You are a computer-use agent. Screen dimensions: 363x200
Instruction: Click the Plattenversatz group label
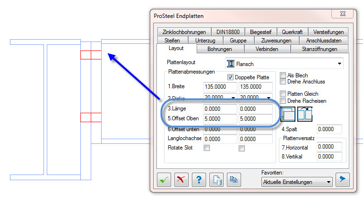[x=299, y=138]
